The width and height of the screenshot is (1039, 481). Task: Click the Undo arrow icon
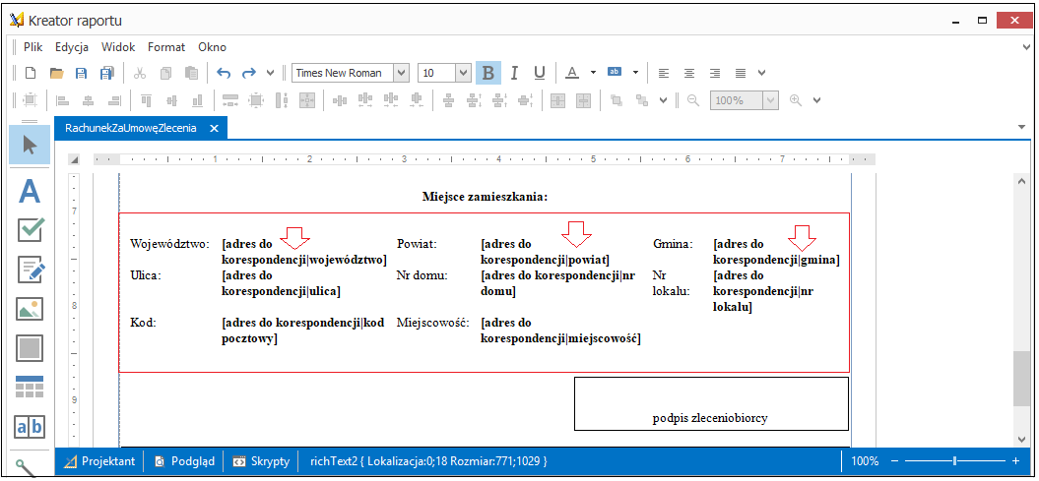pyautogui.click(x=225, y=73)
